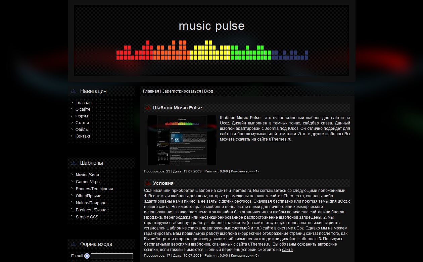
Task: Open the Music Pulse template preview thumbnail
Action: click(182, 140)
